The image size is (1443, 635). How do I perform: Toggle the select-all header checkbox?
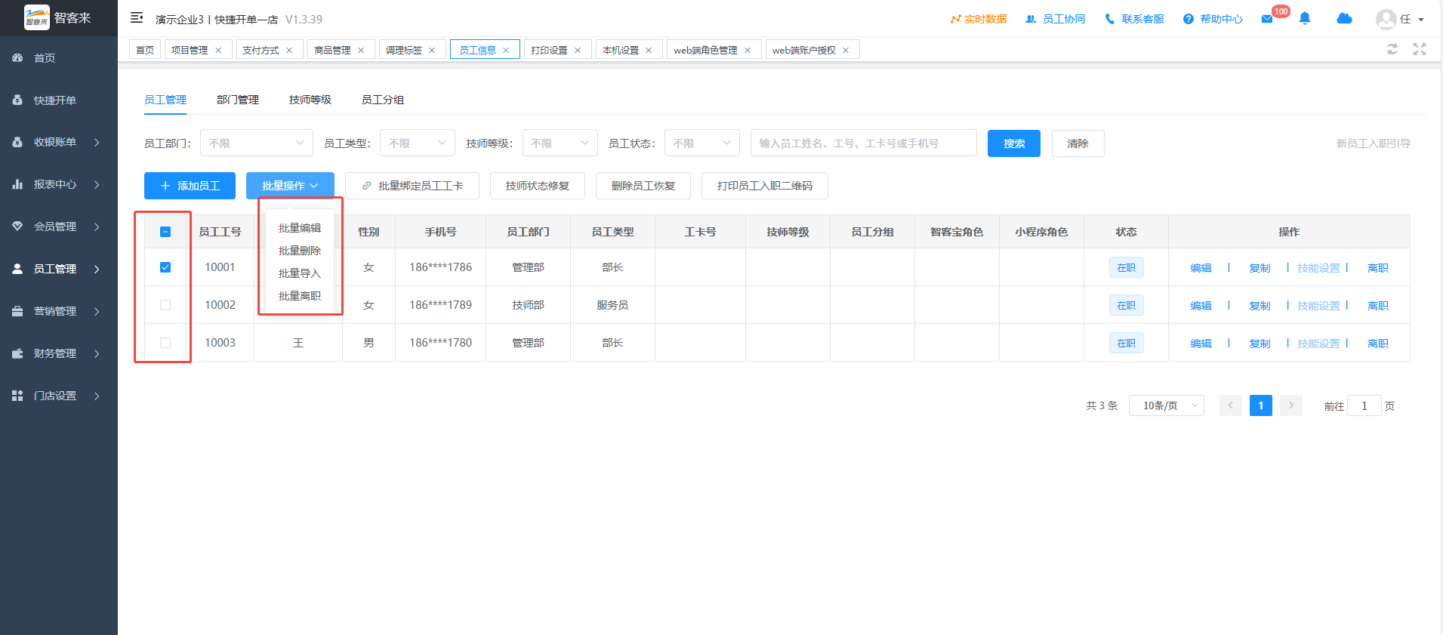[x=165, y=232]
